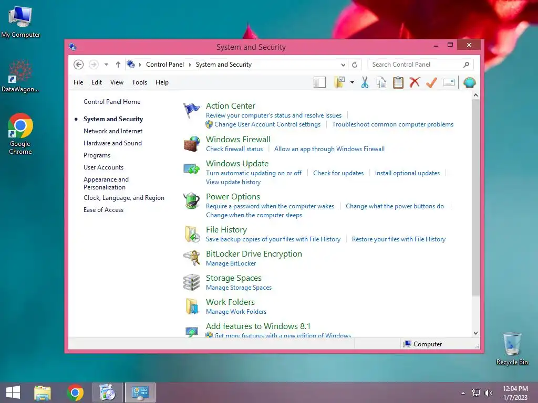This screenshot has width=538, height=403.
Task: Open Network and Internet category
Action: pos(113,131)
